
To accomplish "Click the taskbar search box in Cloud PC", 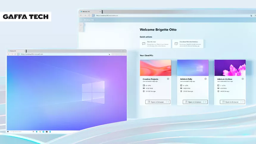I will [x=21, y=132].
